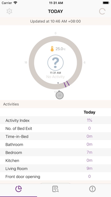Open the Kitchen activity row

tap(55, 160)
